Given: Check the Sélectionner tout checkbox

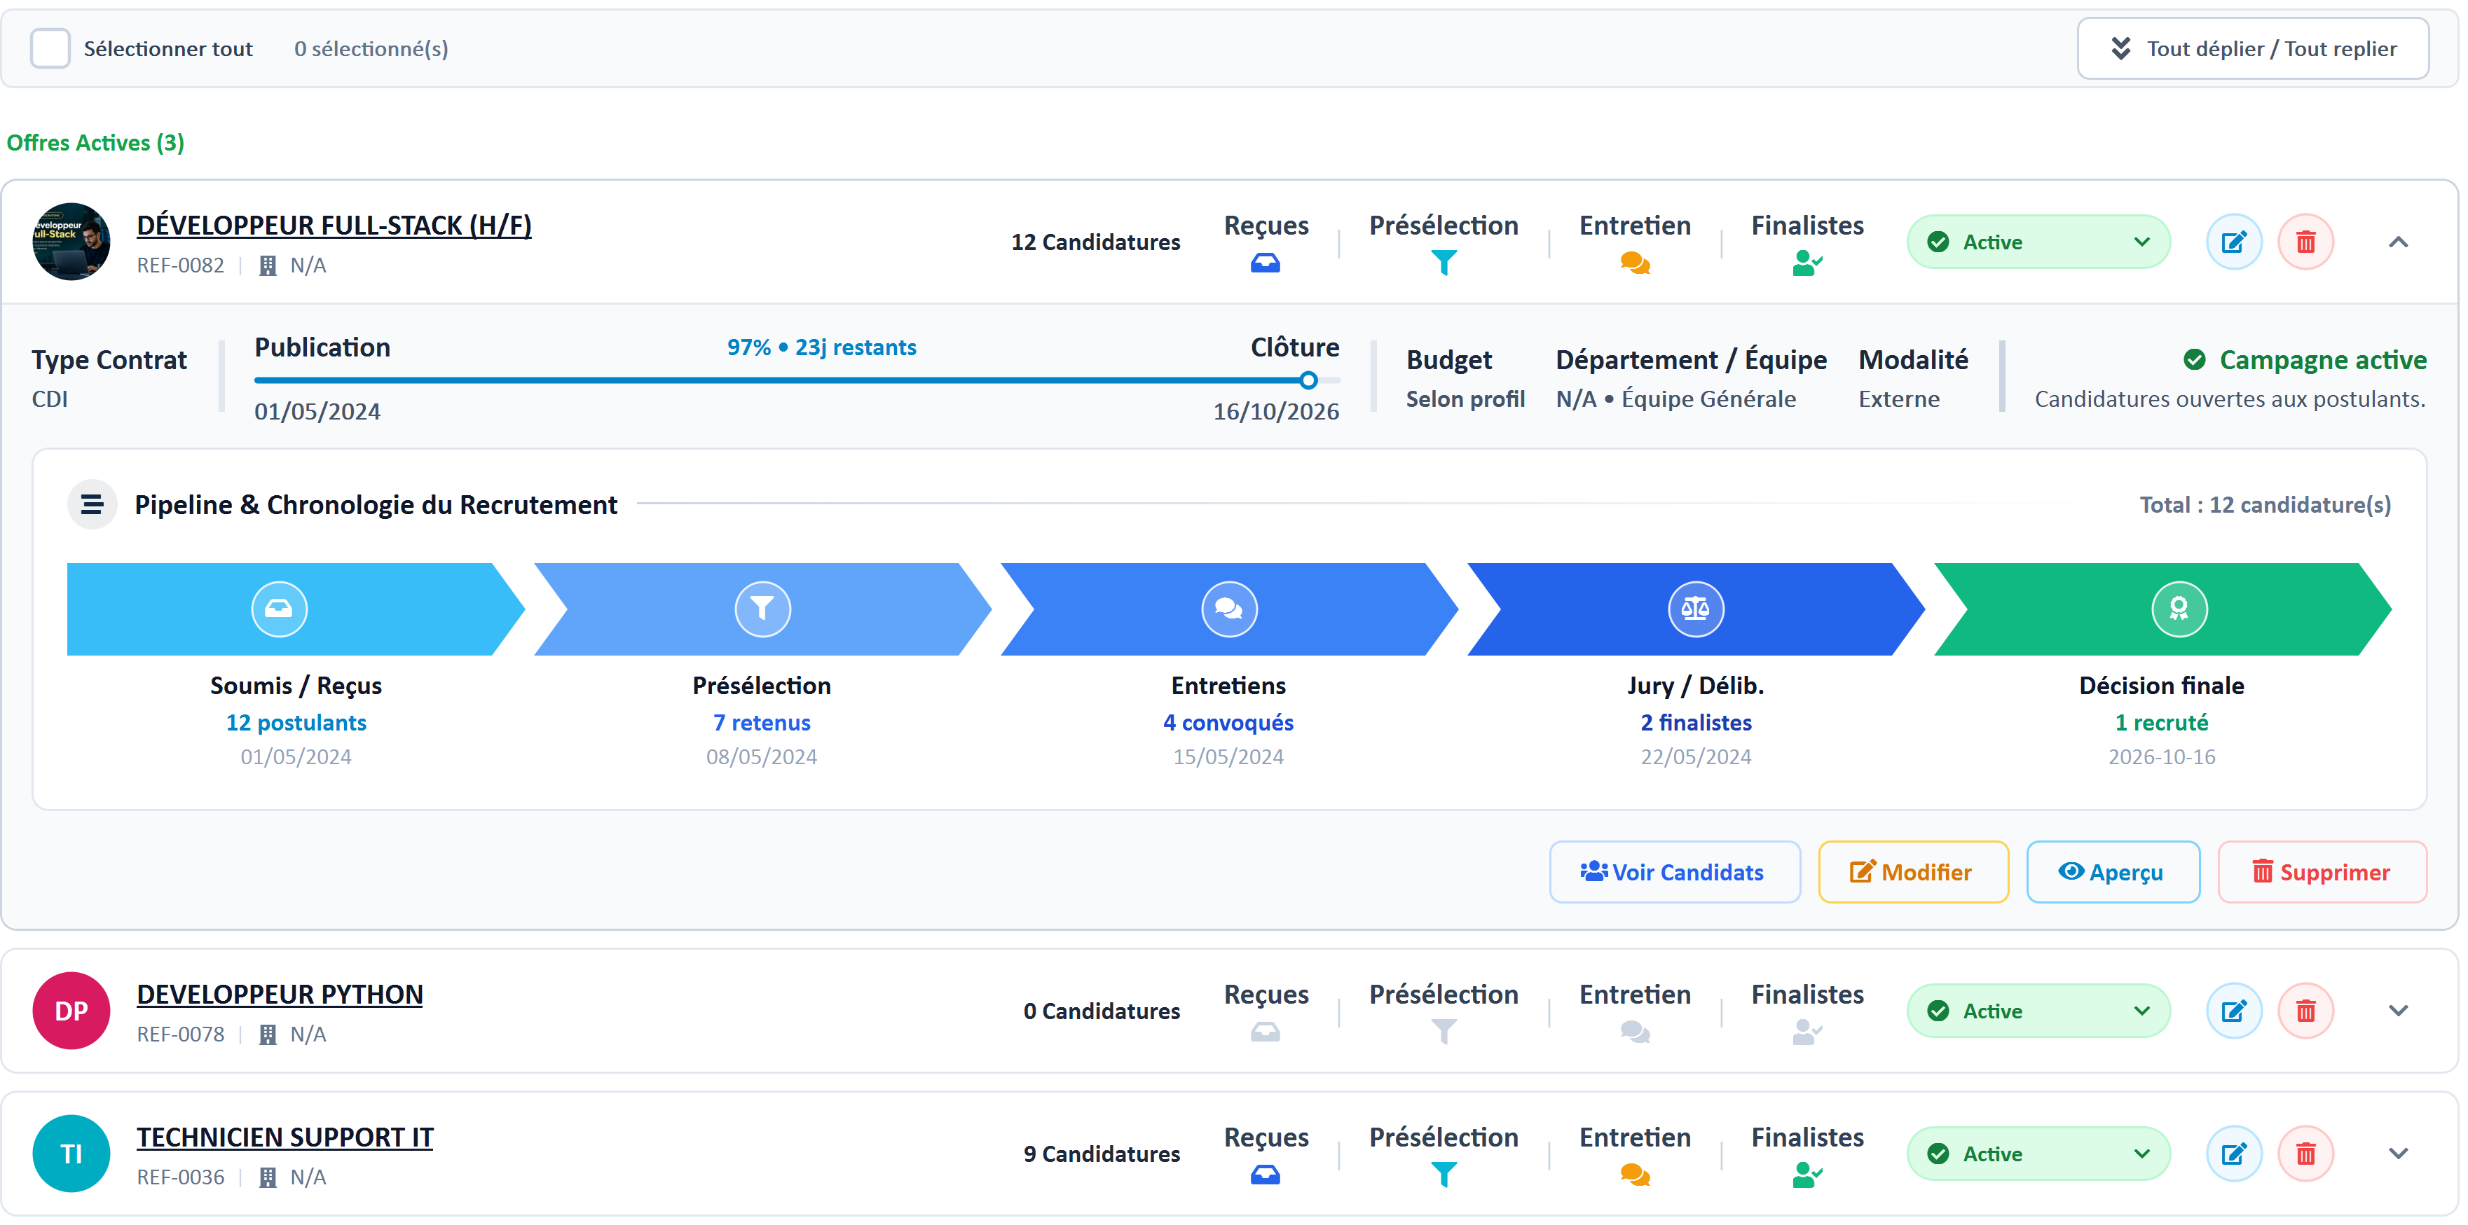Looking at the screenshot, I should coord(50,49).
